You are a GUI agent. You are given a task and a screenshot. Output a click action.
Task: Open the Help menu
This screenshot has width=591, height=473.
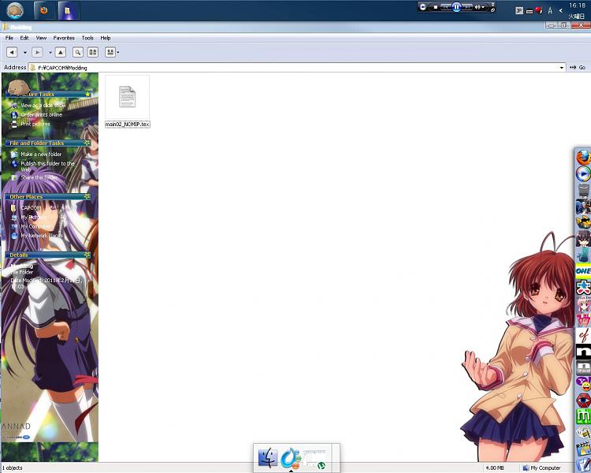point(105,38)
